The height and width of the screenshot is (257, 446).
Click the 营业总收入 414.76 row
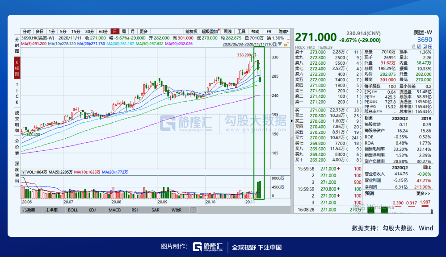pos(398,174)
